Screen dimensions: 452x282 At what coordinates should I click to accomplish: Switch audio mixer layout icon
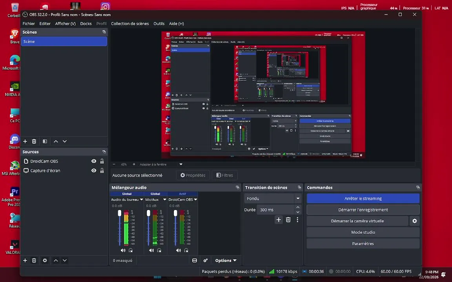pos(195,260)
